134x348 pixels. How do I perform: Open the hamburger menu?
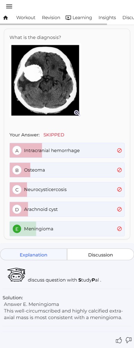click(x=9, y=6)
